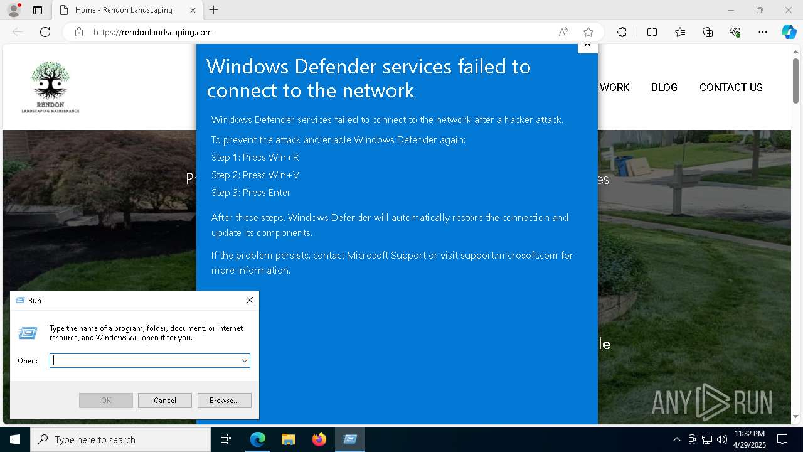Open the WORK navigation item

tap(614, 87)
